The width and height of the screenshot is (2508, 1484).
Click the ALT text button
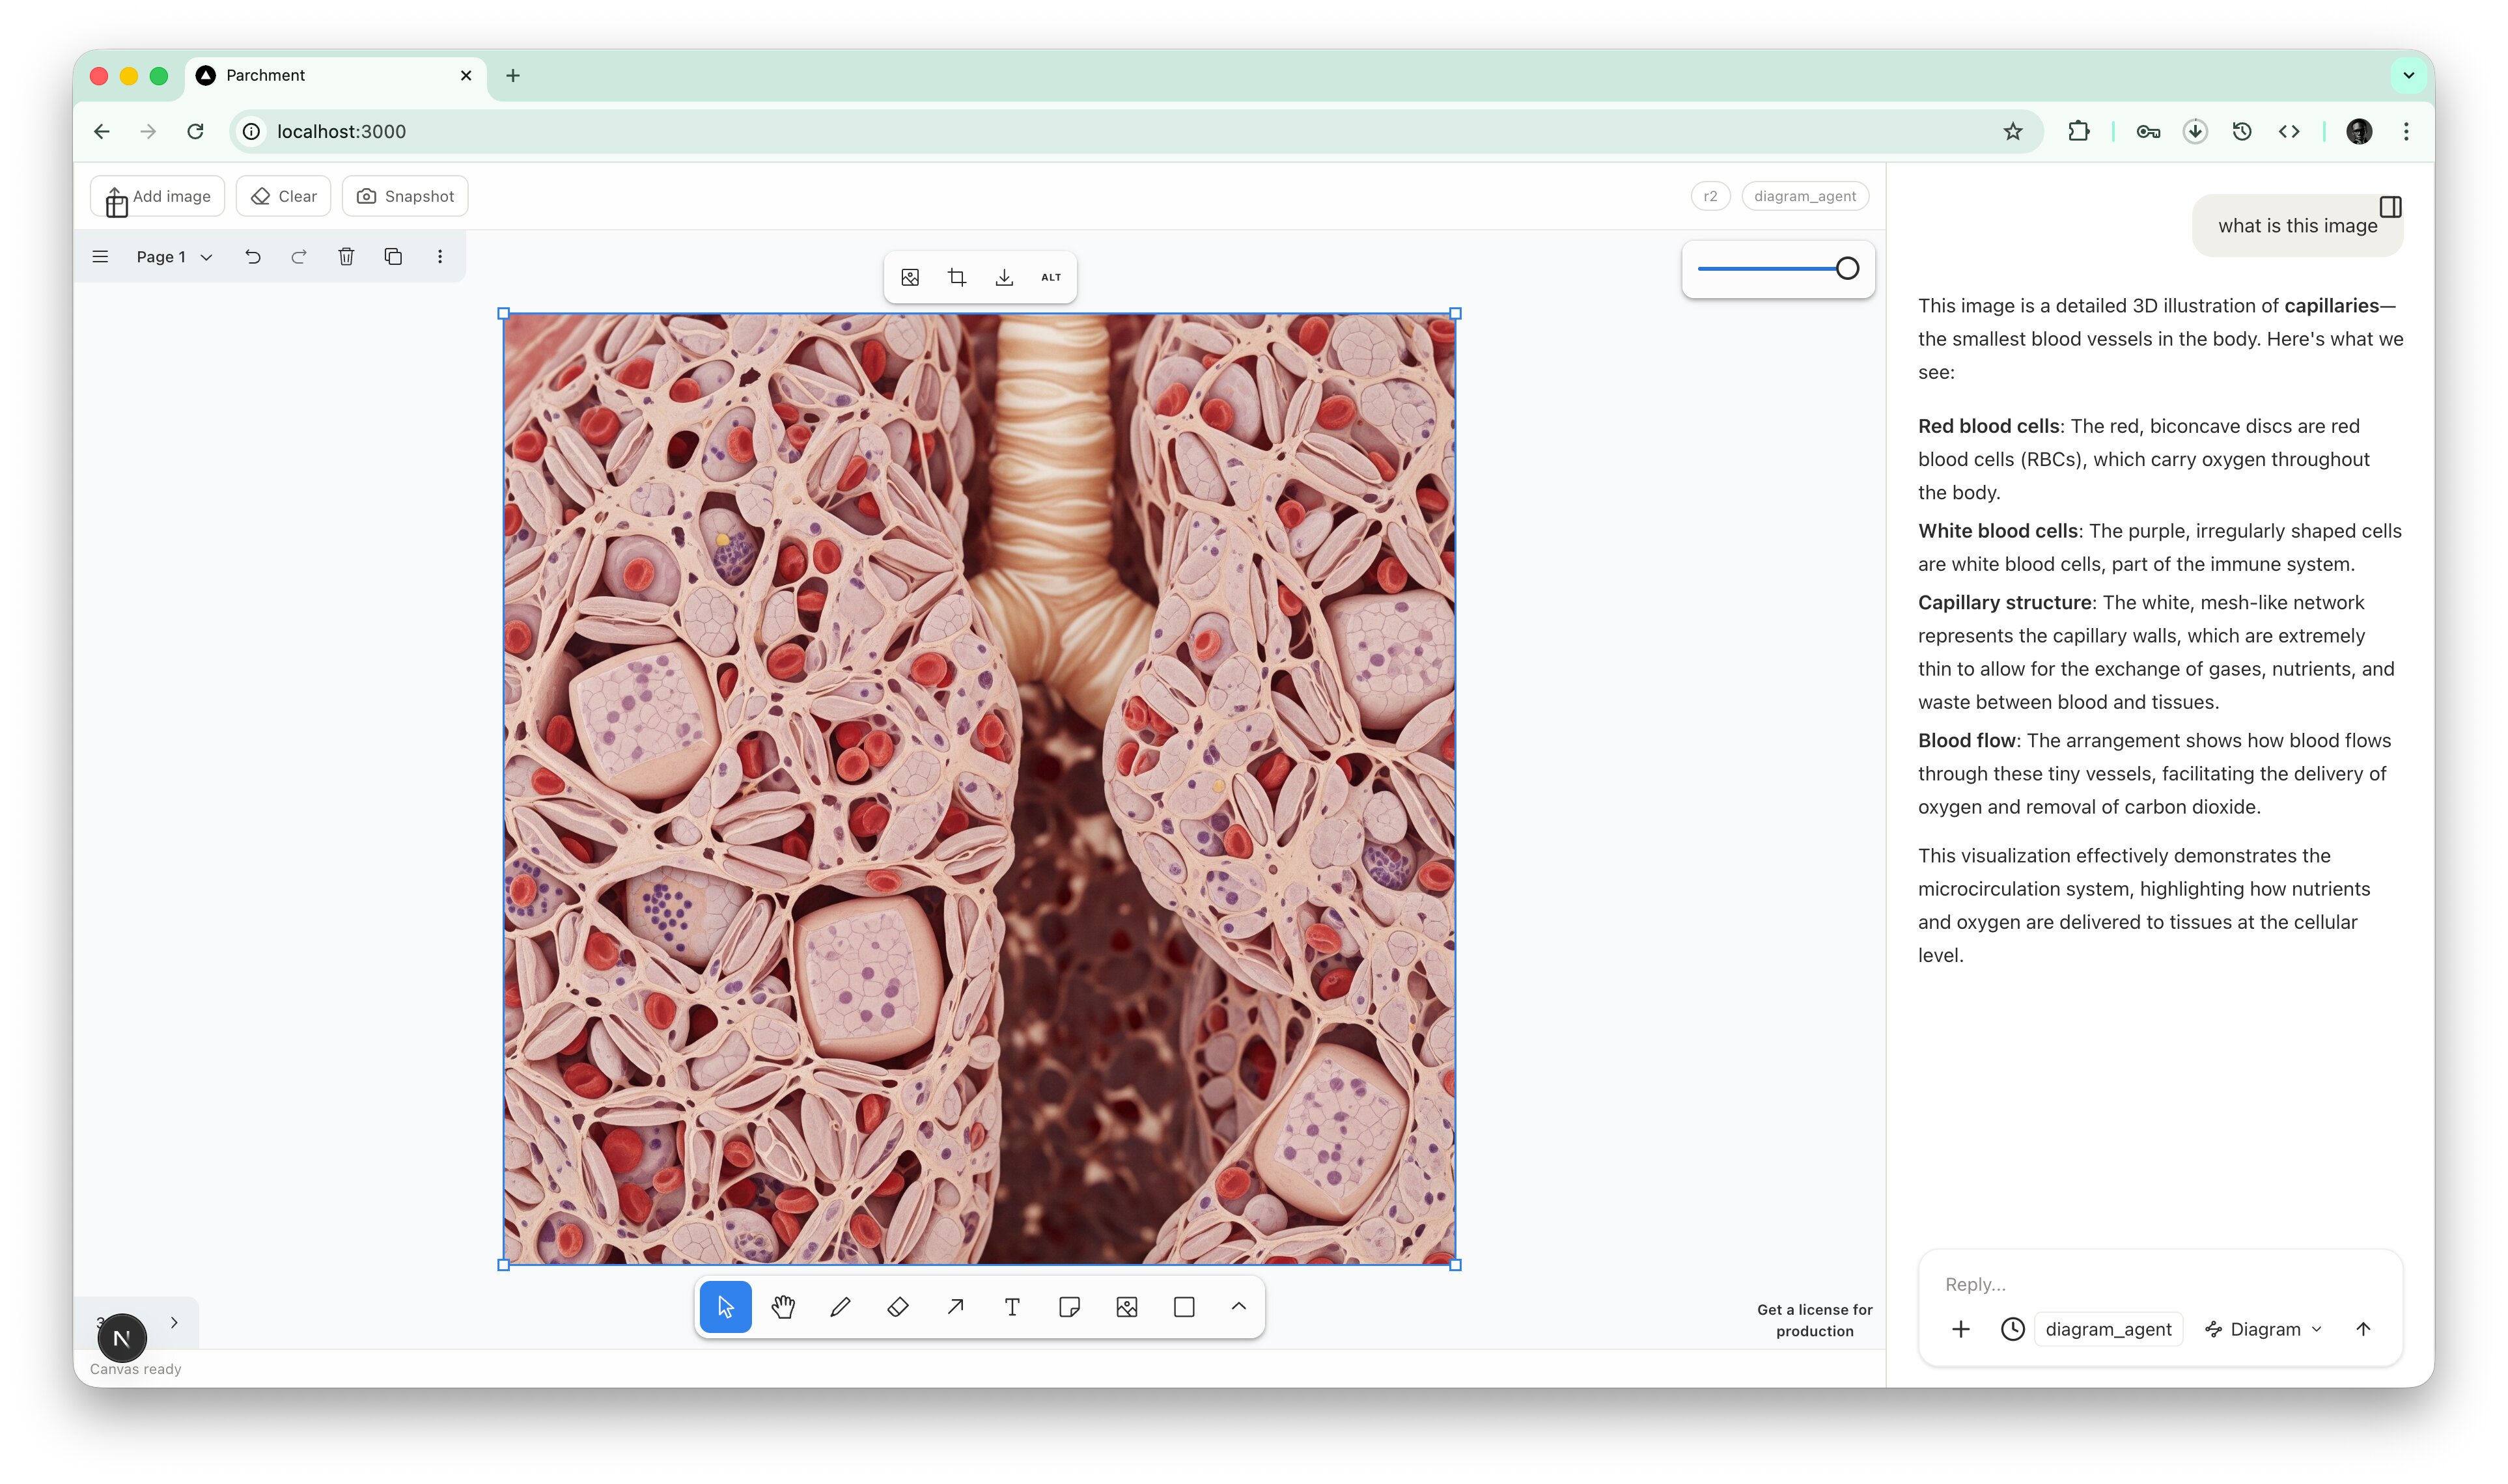1050,277
